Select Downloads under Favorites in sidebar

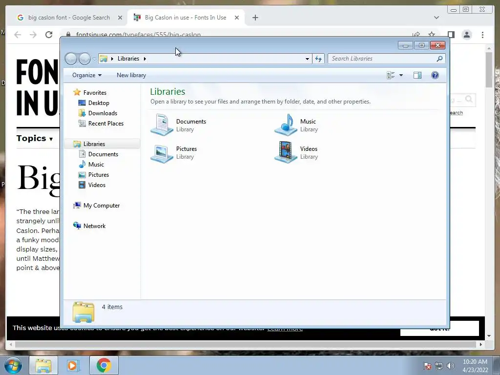point(103,113)
